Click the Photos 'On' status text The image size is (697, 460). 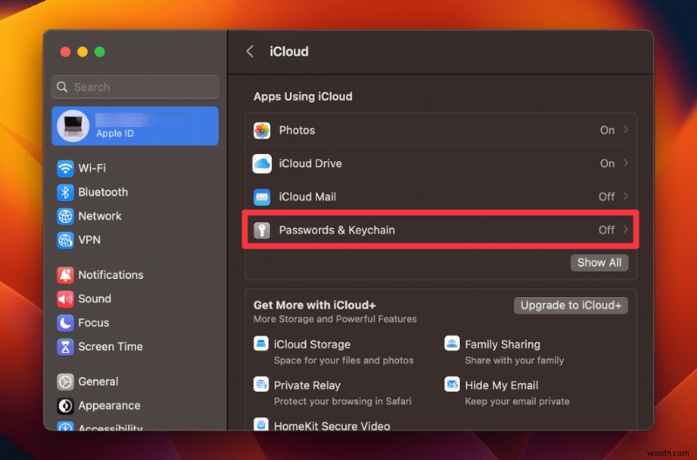tap(607, 131)
